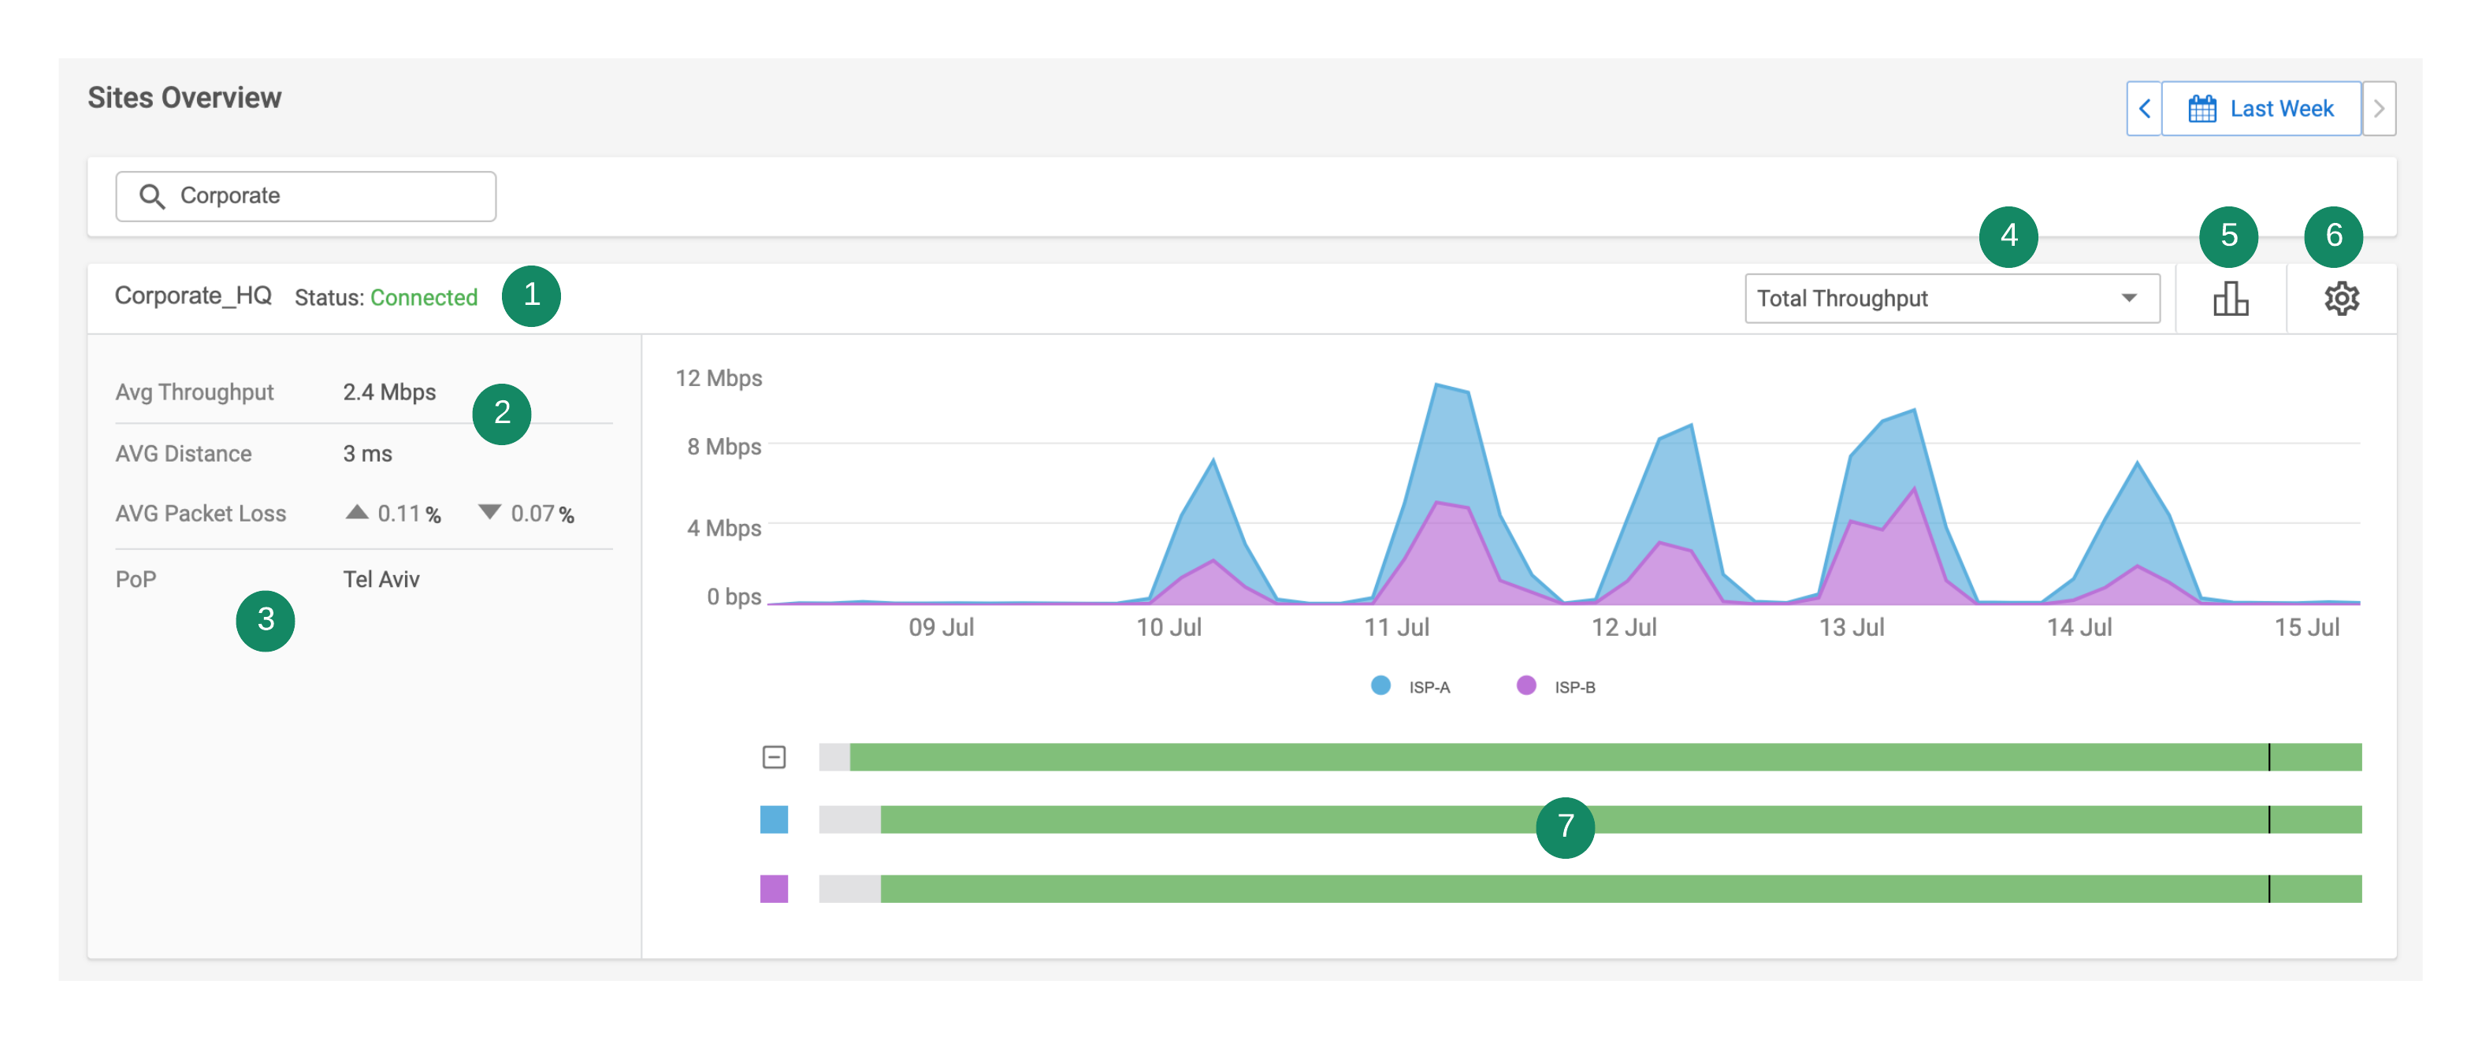Image resolution: width=2482 pixels, height=1040 pixels.
Task: Go to previous time period arrow
Action: (x=2144, y=109)
